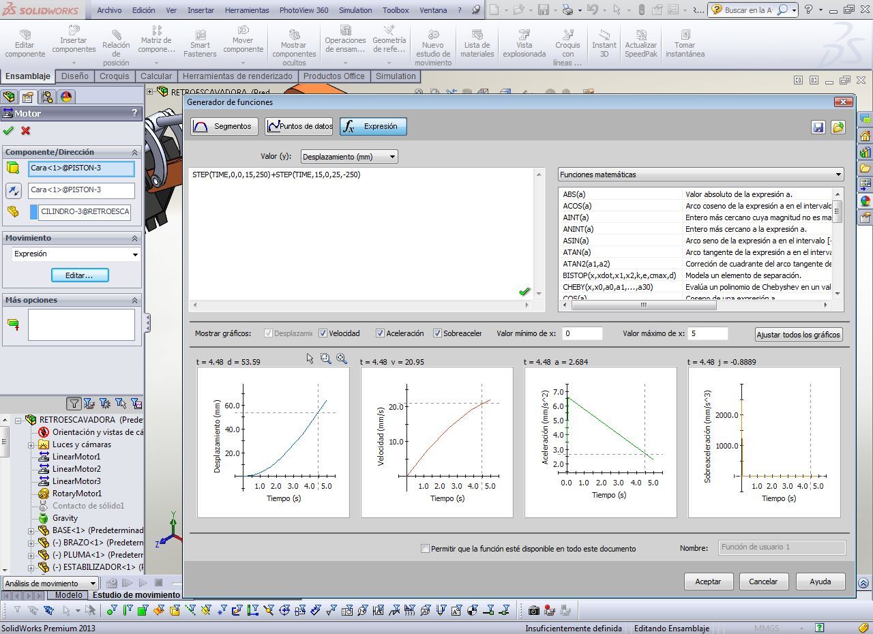The image size is (873, 634).
Task: Open the Archivo menu
Action: click(109, 10)
